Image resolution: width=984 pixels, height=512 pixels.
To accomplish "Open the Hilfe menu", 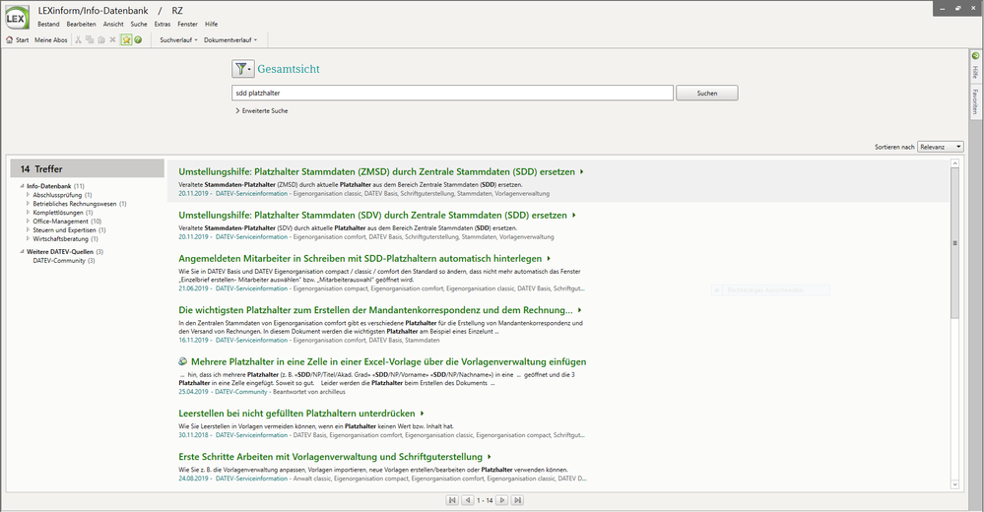I will coord(212,24).
